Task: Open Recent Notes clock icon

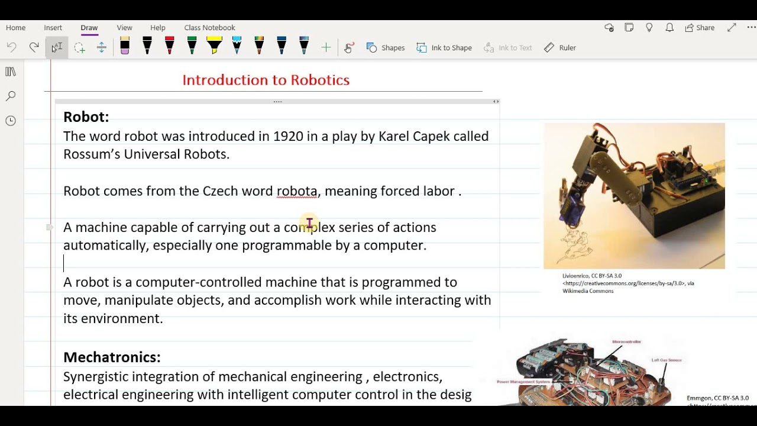Action: click(x=11, y=121)
